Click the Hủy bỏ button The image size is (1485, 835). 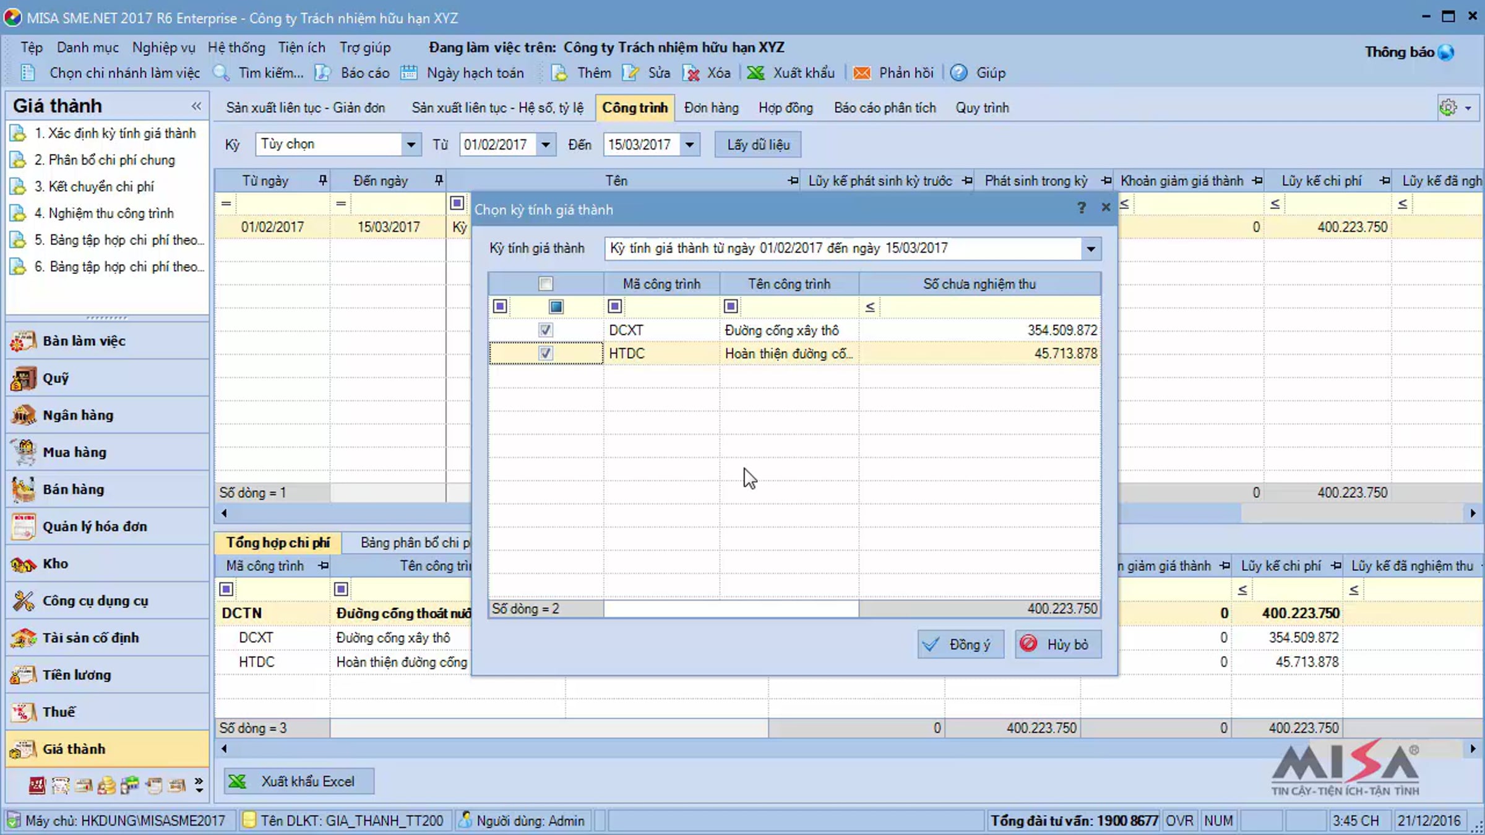point(1058,644)
